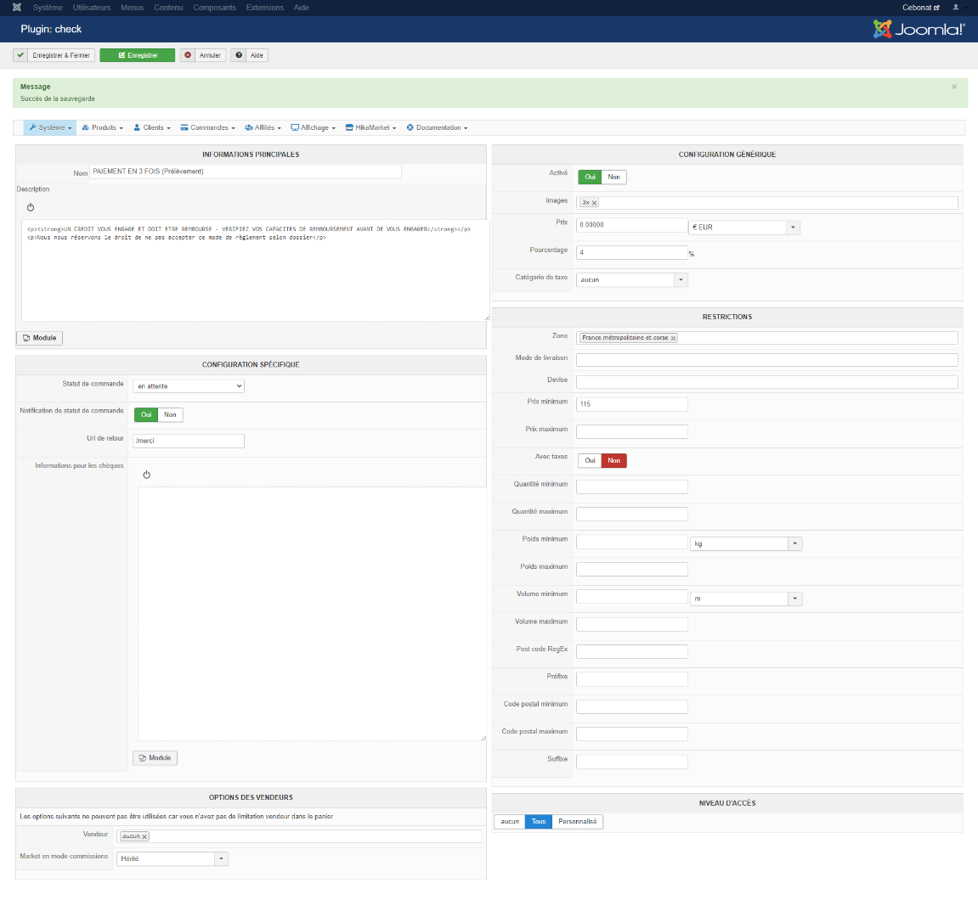
Task: Click the Joomla icon in top menu bar
Action: (x=17, y=8)
